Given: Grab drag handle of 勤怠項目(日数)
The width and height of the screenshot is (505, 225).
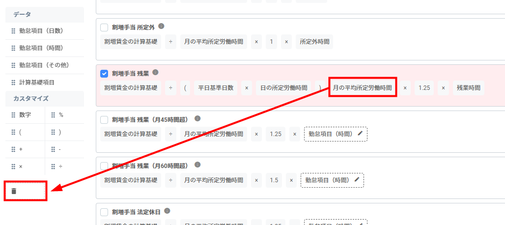Looking at the screenshot, I should (14, 31).
